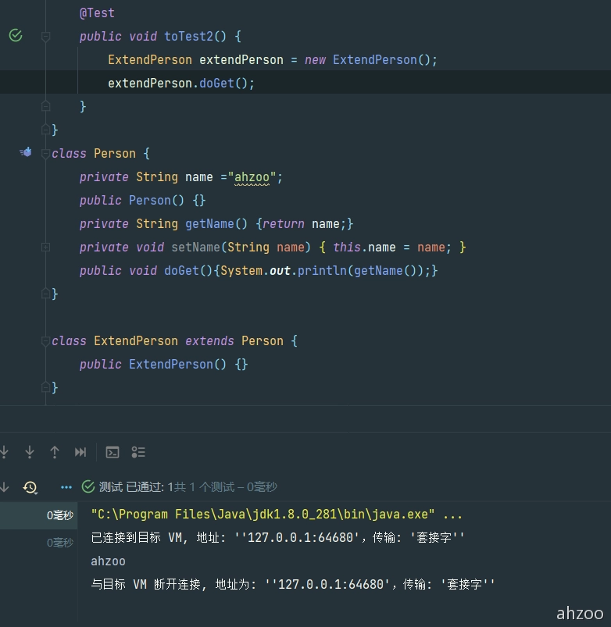Collapse the toTest2 method fold marker
Screen dimensions: 611x627
[45, 37]
